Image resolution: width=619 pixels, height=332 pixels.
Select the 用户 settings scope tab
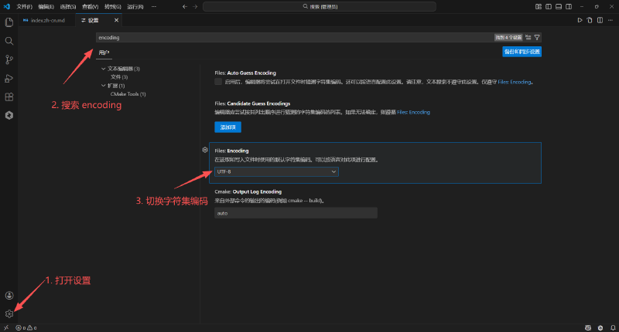(x=104, y=53)
